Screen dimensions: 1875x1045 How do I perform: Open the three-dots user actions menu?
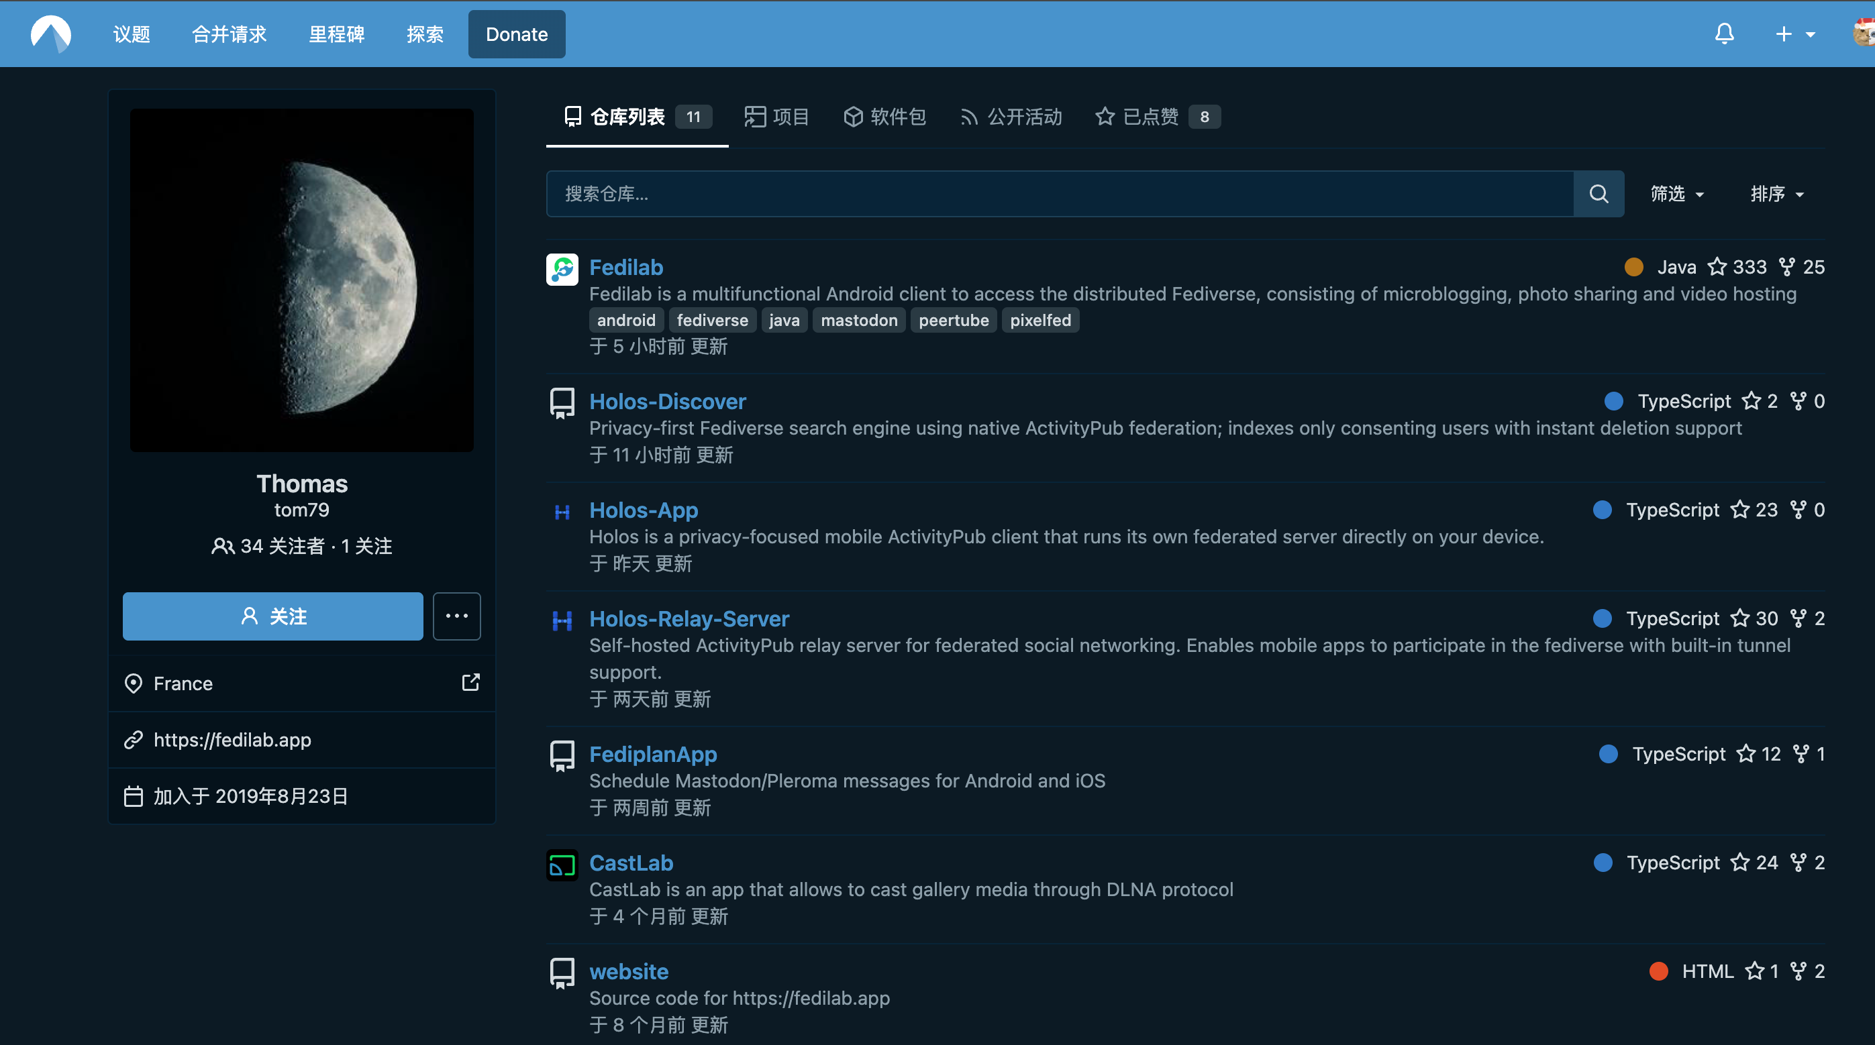[456, 616]
